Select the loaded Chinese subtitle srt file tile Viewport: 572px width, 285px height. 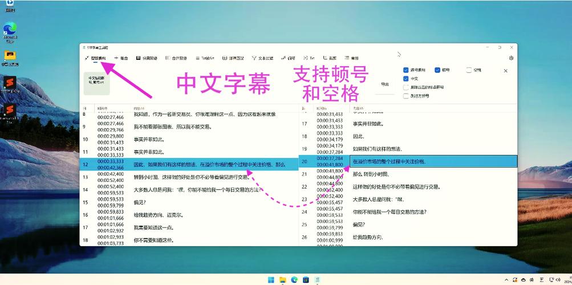click(97, 83)
